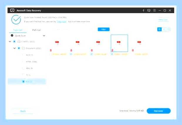Select the HTML file type in the tree

31,62
